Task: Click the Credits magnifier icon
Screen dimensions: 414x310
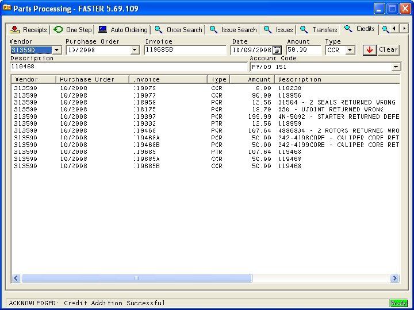Action: coord(348,29)
